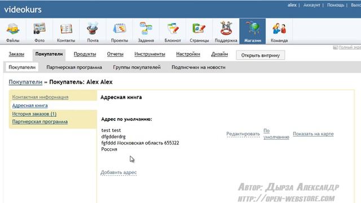
Task: Open the Подписчики на новости sub-tab
Action: coord(199,67)
